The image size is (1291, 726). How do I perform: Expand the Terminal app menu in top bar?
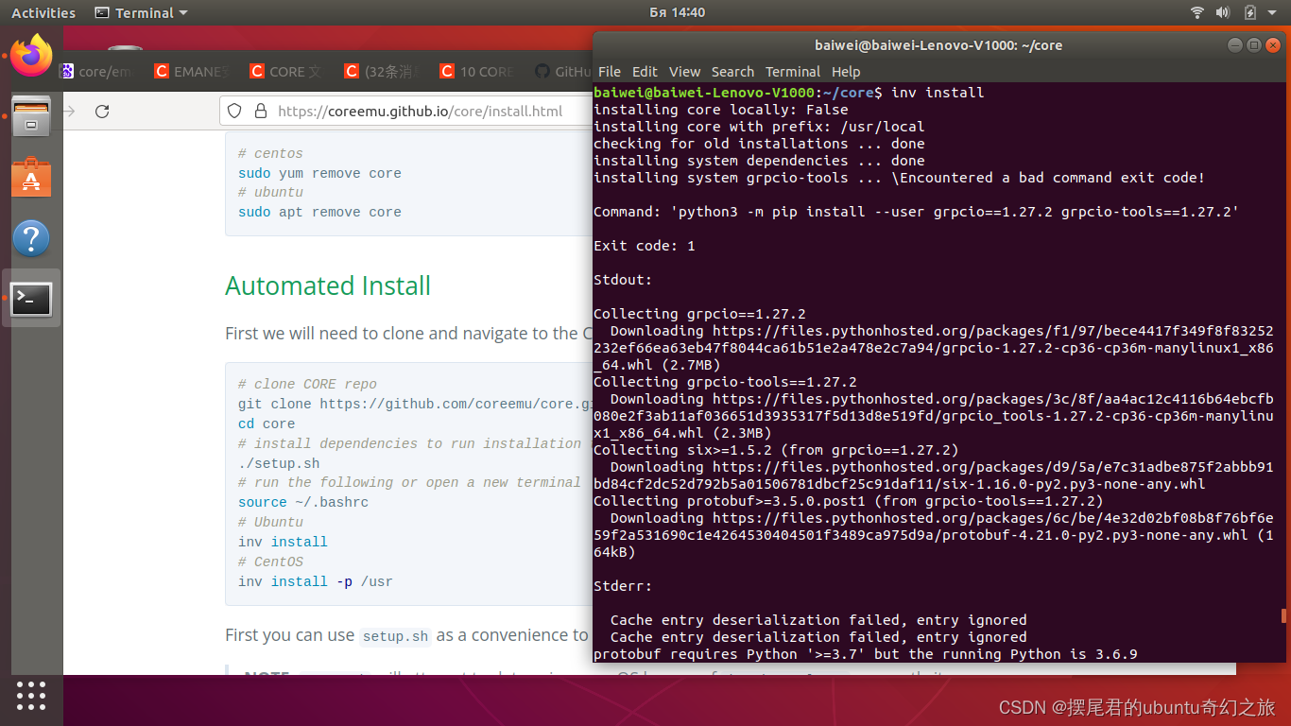point(142,13)
